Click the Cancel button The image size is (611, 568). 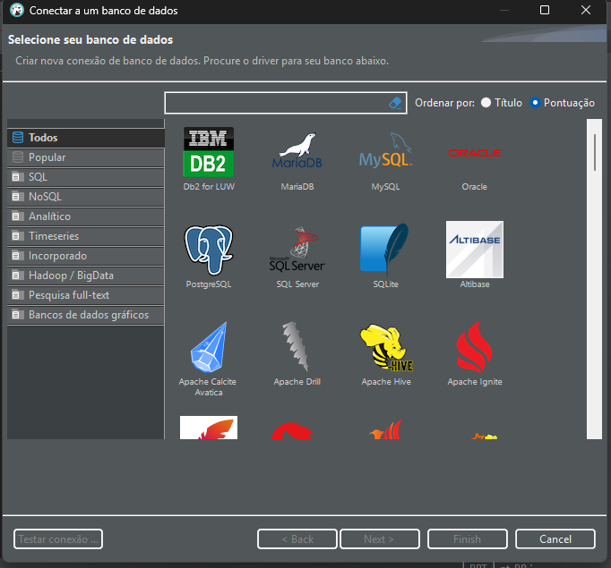(555, 538)
